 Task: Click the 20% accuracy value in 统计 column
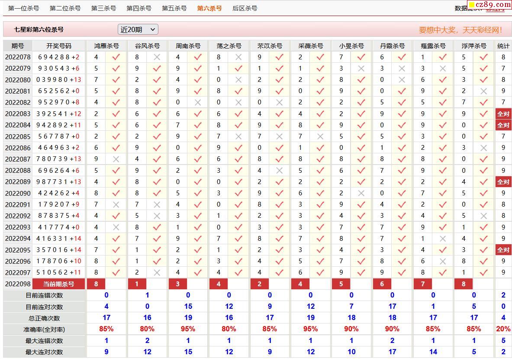click(x=503, y=329)
